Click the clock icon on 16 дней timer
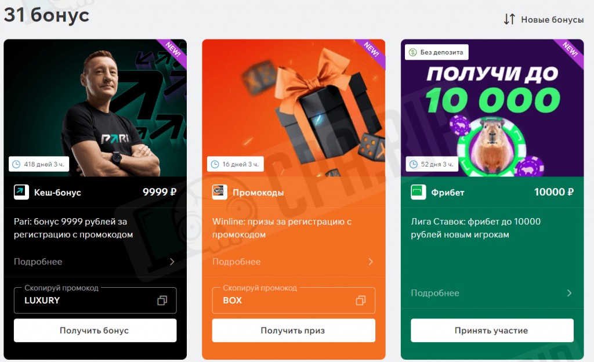Viewport: 594px width, 362px height. coord(215,164)
